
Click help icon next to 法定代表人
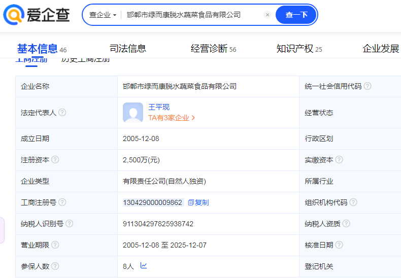coord(62,113)
